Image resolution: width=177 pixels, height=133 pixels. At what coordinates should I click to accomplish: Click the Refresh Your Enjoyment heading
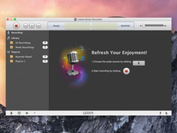pos(119,52)
